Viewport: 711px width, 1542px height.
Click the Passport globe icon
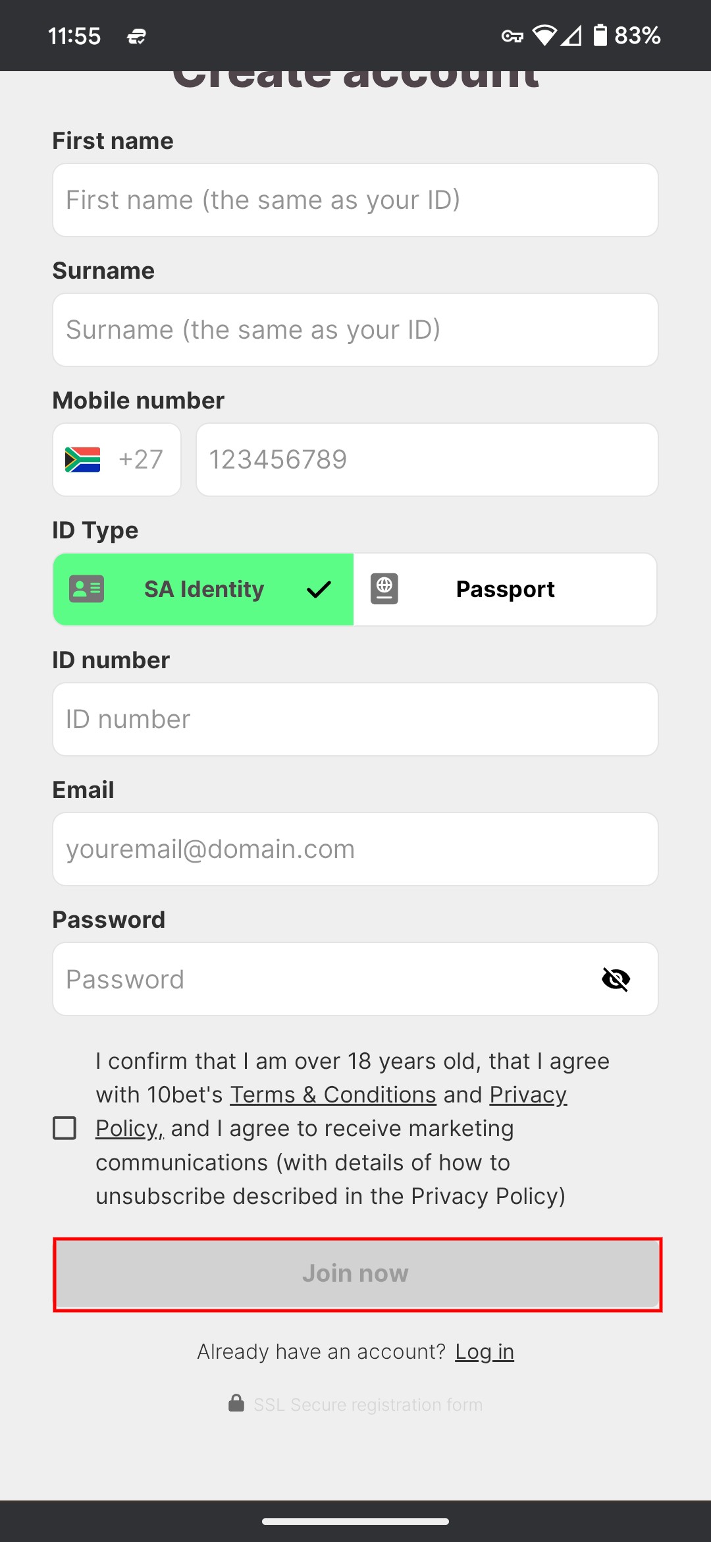click(x=384, y=589)
